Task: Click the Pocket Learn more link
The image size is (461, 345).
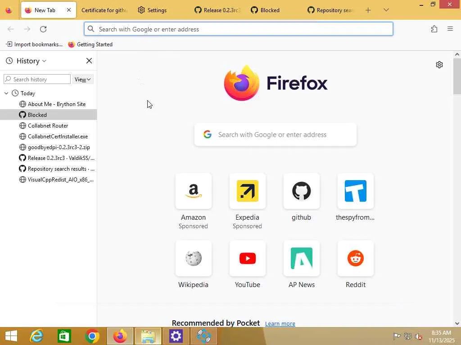Action: point(280,323)
